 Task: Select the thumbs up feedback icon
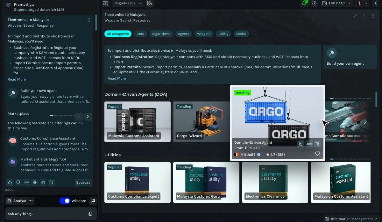pyautogui.click(x=10, y=182)
